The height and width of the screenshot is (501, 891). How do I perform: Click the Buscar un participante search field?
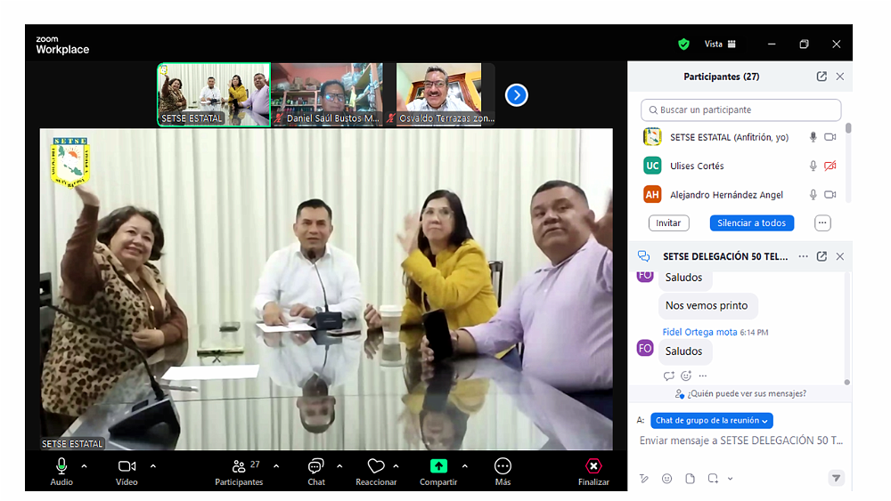(740, 110)
